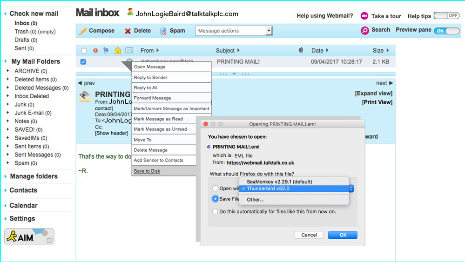This screenshot has height=262, width=465.
Task: Click the paperclip attachment column icon
Action: click(301, 50)
